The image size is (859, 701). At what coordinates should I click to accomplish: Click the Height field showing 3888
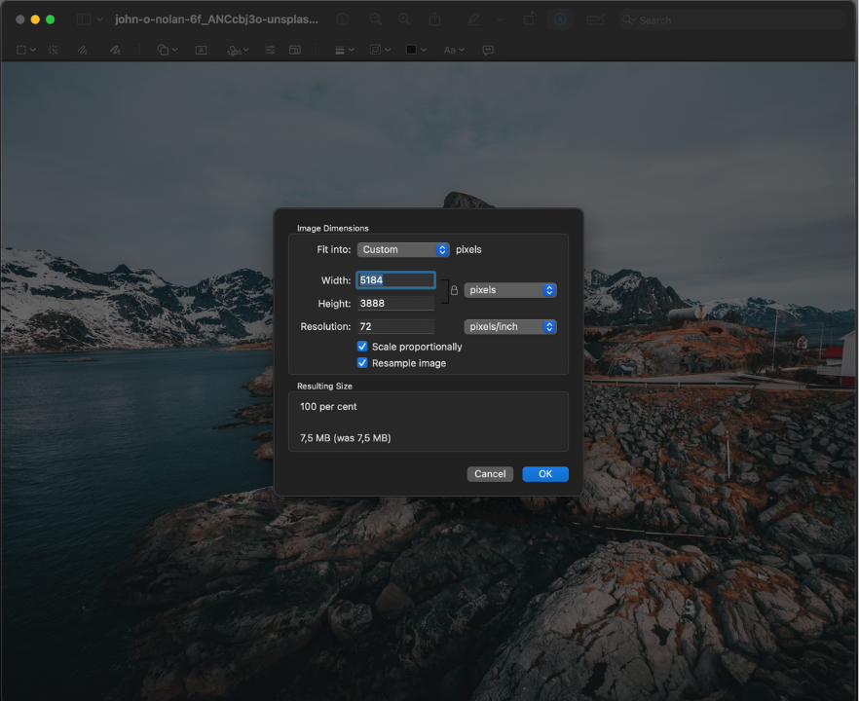pos(395,304)
